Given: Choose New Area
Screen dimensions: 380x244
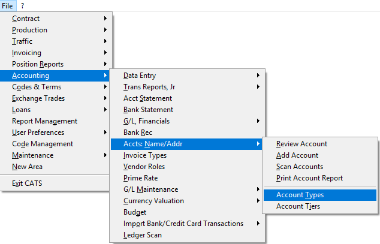Looking at the screenshot, I should (56, 167).
